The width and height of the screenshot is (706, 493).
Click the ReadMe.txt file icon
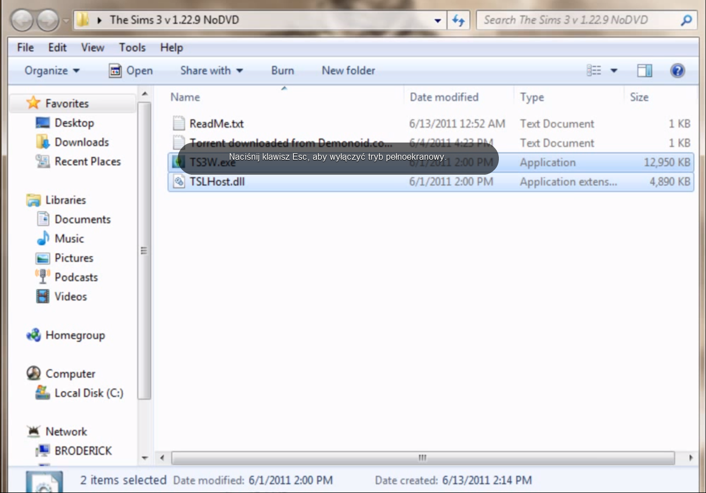click(179, 124)
